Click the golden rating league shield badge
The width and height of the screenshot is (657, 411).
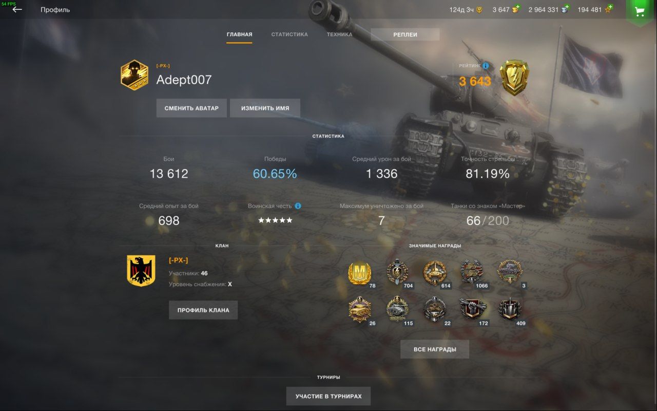pos(514,78)
